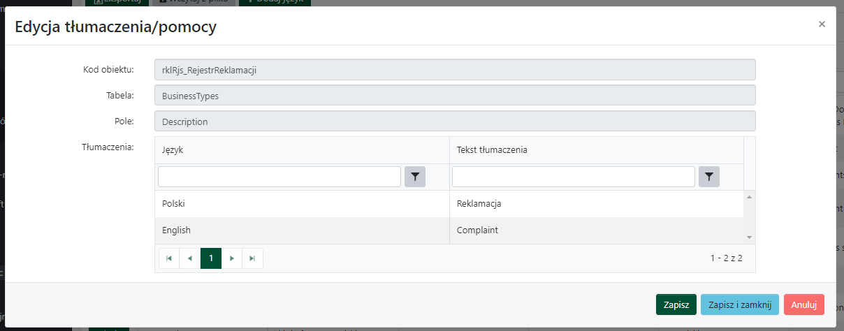Focus the Tekst tłumaczenia filter text box
844x331 pixels.
pos(573,177)
